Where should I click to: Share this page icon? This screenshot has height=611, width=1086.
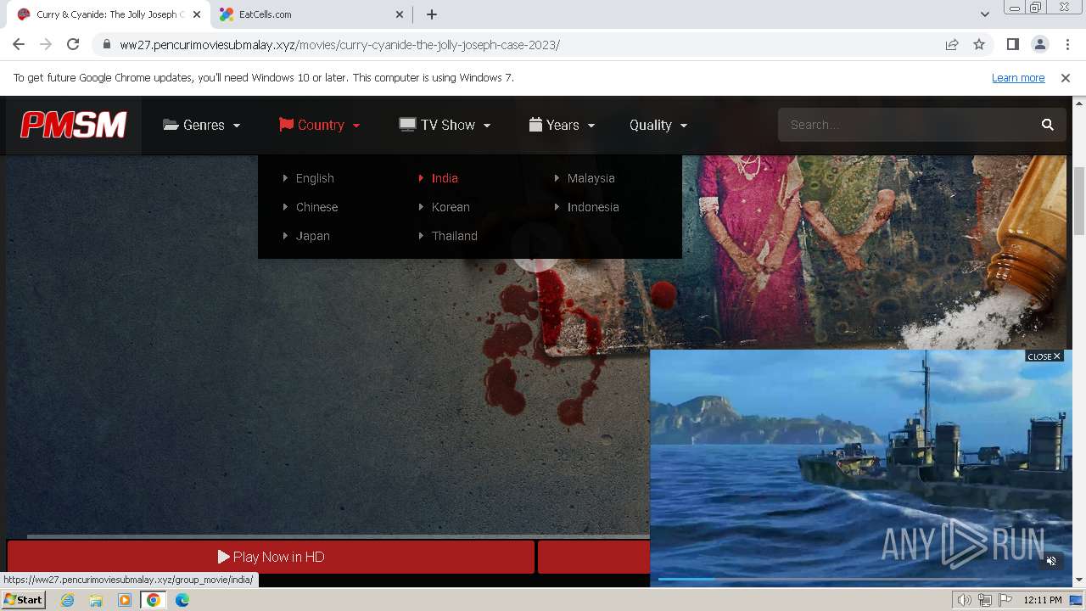click(952, 45)
